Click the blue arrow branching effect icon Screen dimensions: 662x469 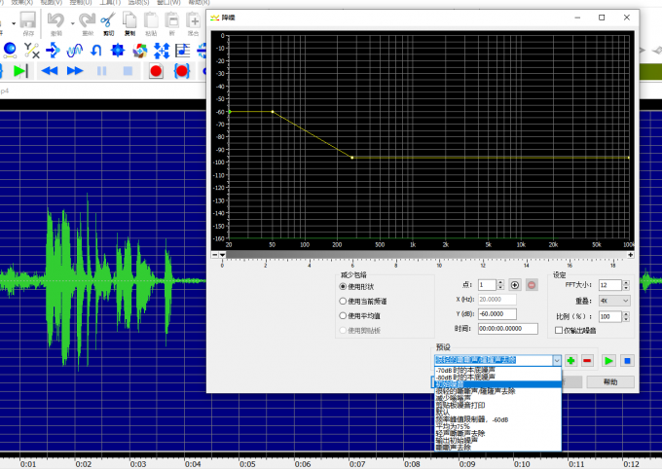53,51
